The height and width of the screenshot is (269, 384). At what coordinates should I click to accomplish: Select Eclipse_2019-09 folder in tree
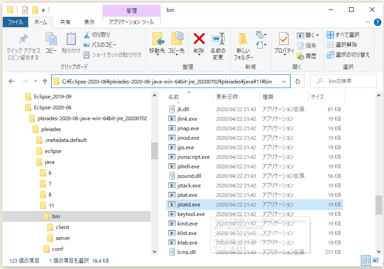pyautogui.click(x=49, y=97)
